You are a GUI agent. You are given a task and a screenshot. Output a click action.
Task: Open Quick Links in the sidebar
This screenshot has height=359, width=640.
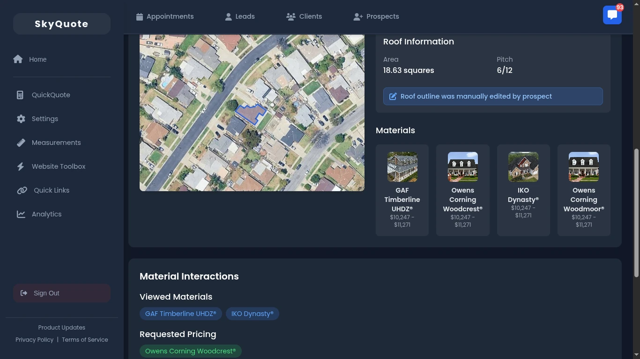(62, 190)
